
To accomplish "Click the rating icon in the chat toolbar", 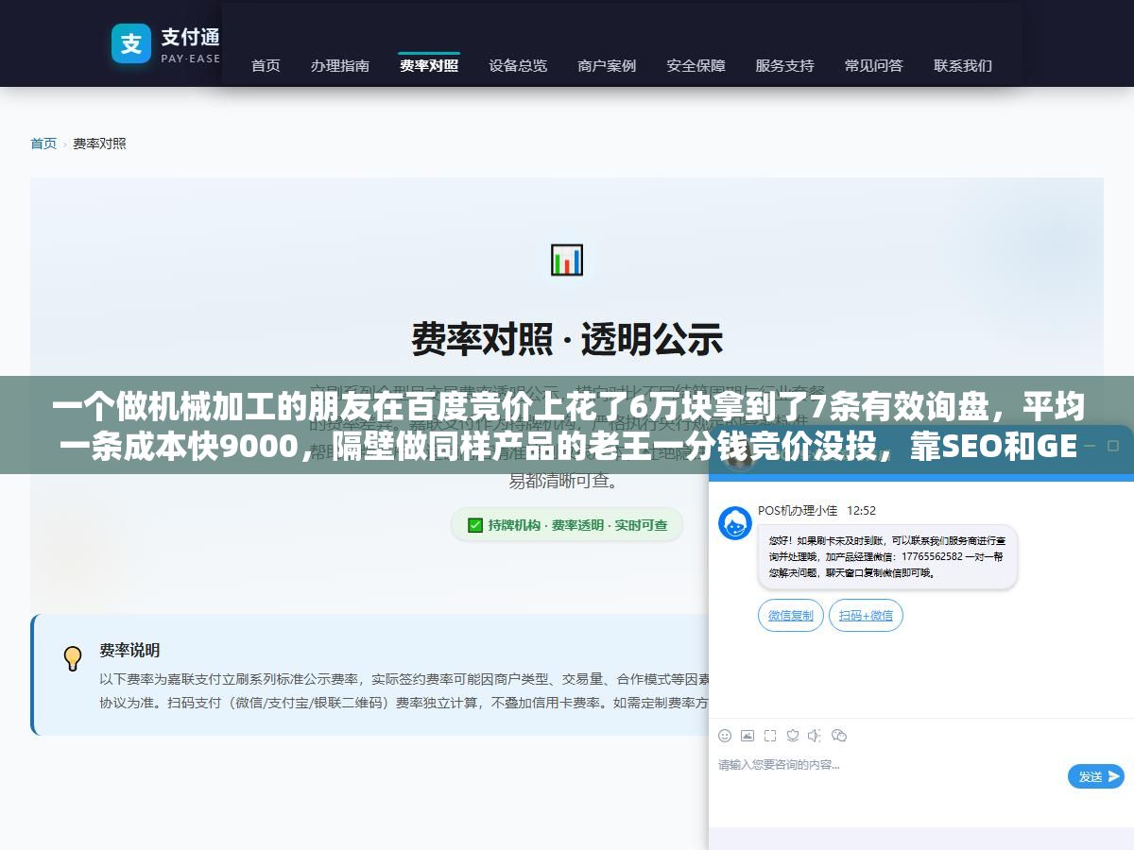I will pos(793,736).
